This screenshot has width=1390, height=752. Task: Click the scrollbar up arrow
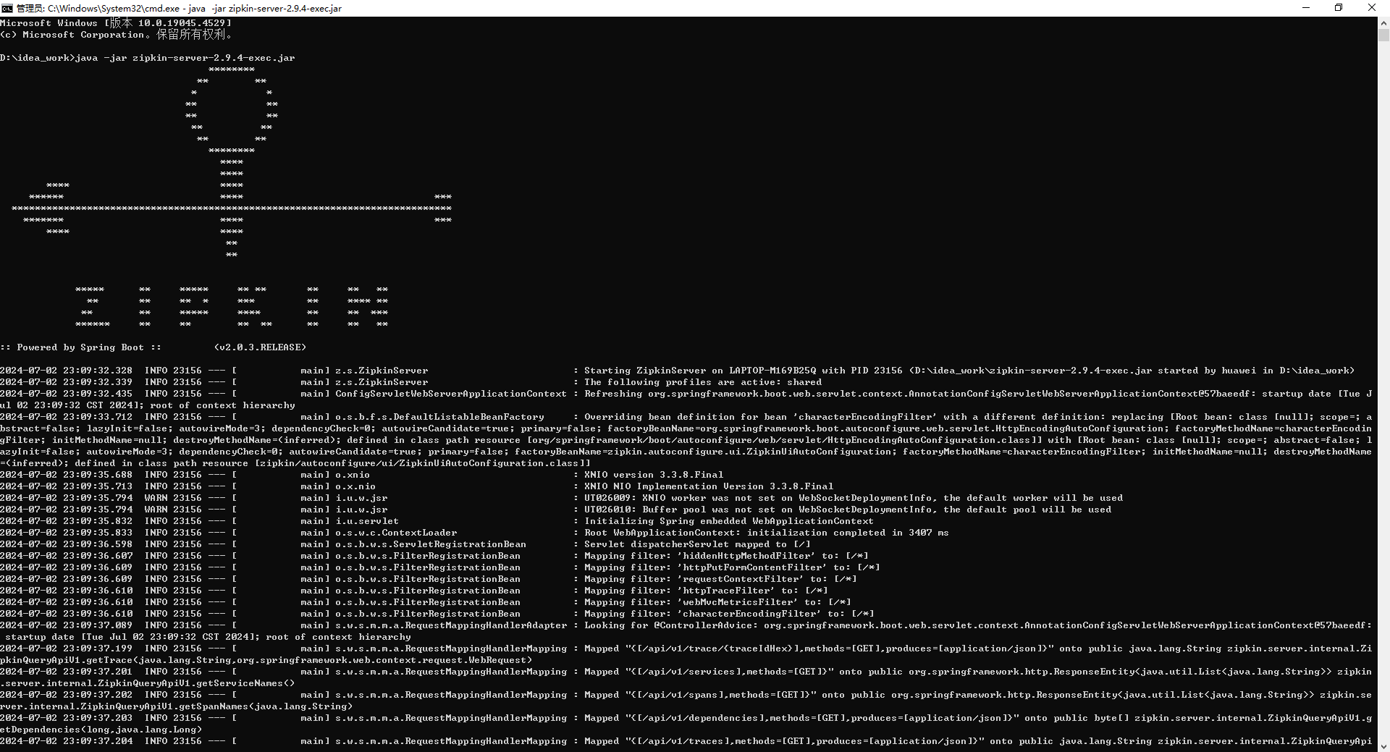1383,23
